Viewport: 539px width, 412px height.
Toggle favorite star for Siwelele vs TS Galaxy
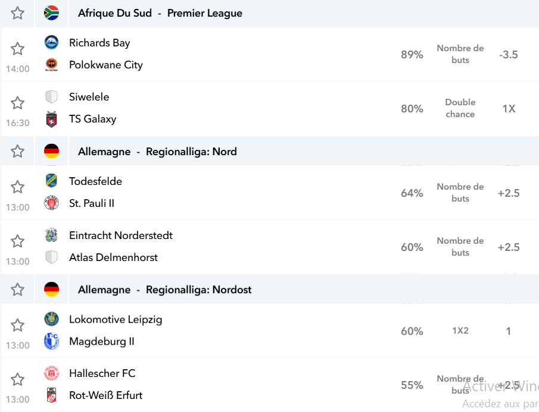(17, 103)
